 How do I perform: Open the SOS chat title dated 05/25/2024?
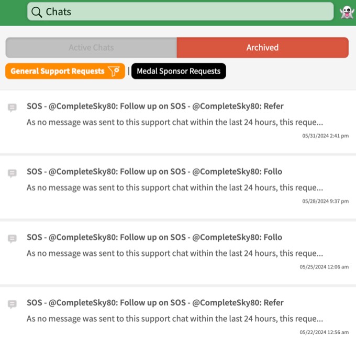point(154,238)
